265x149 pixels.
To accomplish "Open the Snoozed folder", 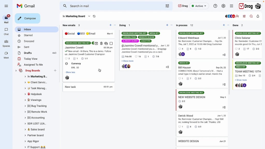I will click(37, 41).
